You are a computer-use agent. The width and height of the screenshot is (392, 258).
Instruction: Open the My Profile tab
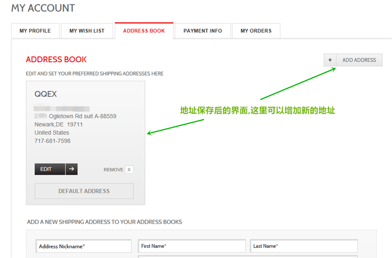(35, 31)
